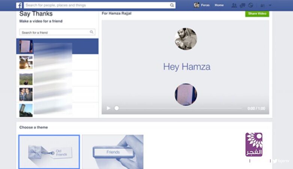Image resolution: width=293 pixels, height=169 pixels.
Task: Select the friend with the tower photo
Action: point(26,110)
